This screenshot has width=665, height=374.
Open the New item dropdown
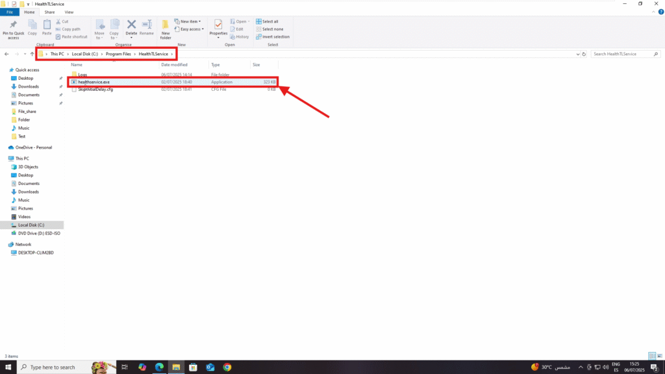coord(188,21)
